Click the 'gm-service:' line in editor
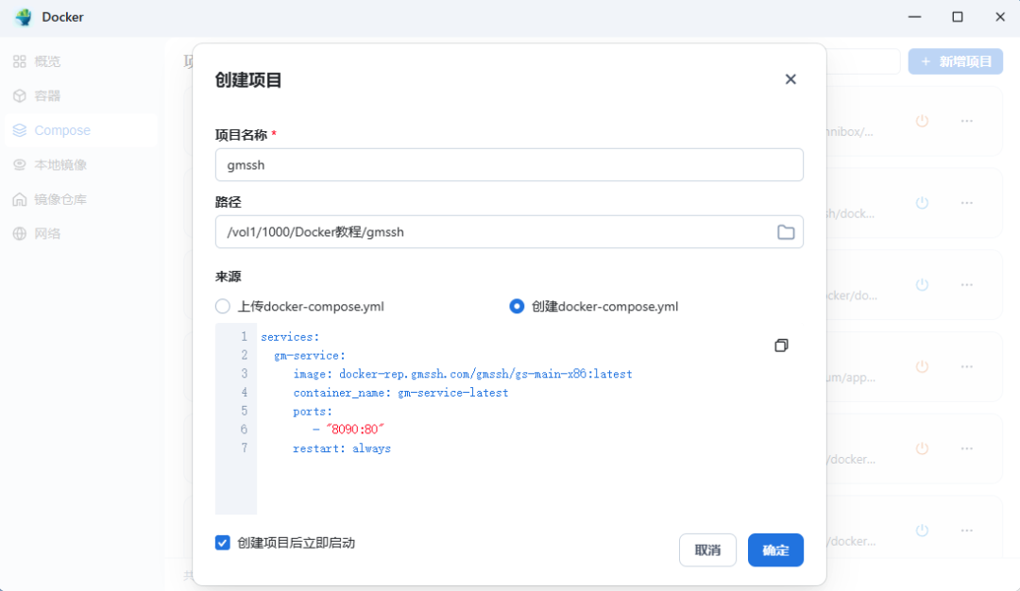Screen dimensions: 1020x591 pyautogui.click(x=310, y=356)
